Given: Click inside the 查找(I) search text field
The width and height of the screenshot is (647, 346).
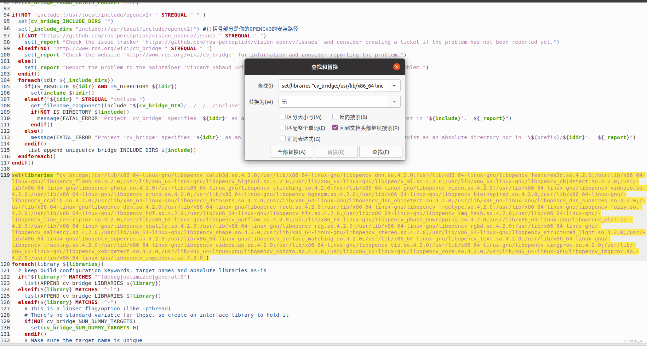Looking at the screenshot, I should coord(333,85).
